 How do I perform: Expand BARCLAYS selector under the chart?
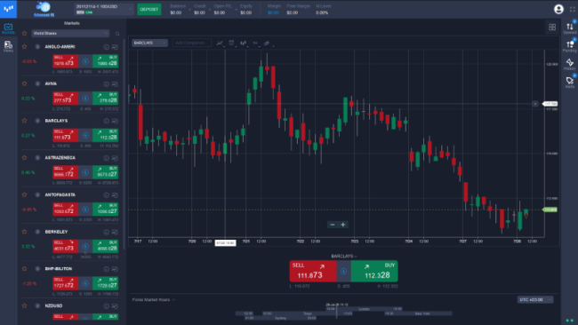tap(344, 256)
